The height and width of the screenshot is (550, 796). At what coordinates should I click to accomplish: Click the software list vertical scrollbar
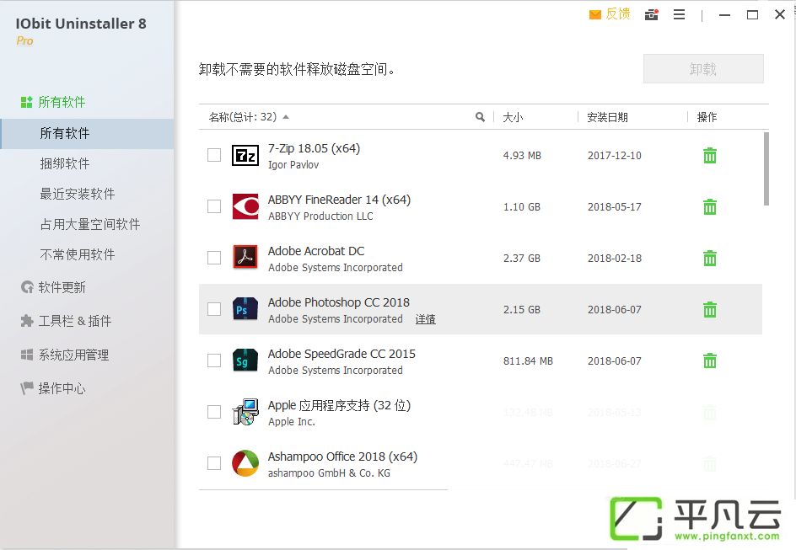click(x=766, y=168)
